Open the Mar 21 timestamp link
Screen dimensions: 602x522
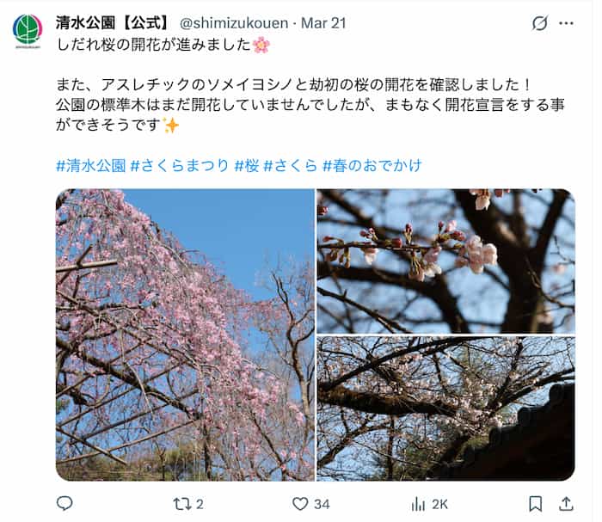click(323, 23)
